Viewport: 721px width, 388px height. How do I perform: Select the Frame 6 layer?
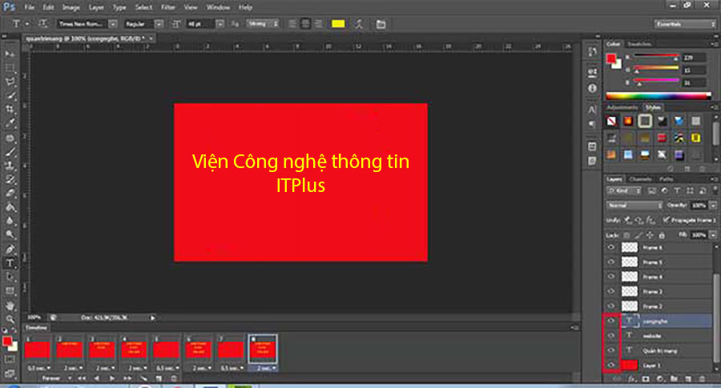653,248
